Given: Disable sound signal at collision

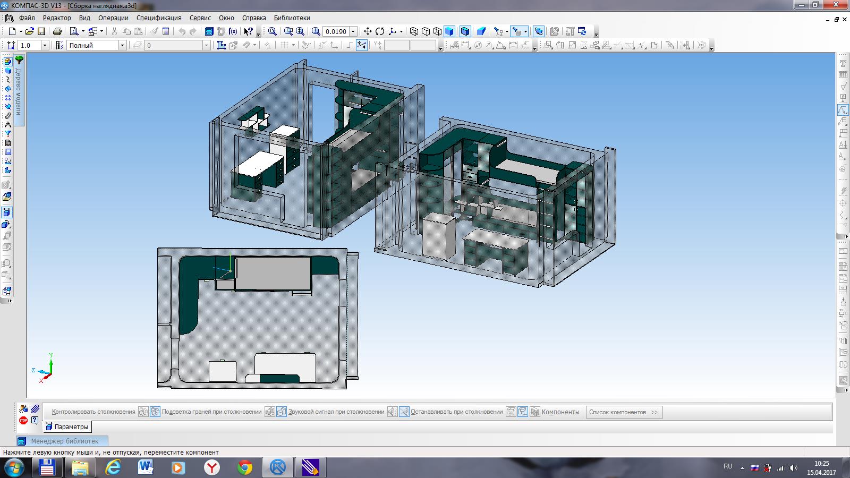Looking at the screenshot, I should (x=404, y=412).
